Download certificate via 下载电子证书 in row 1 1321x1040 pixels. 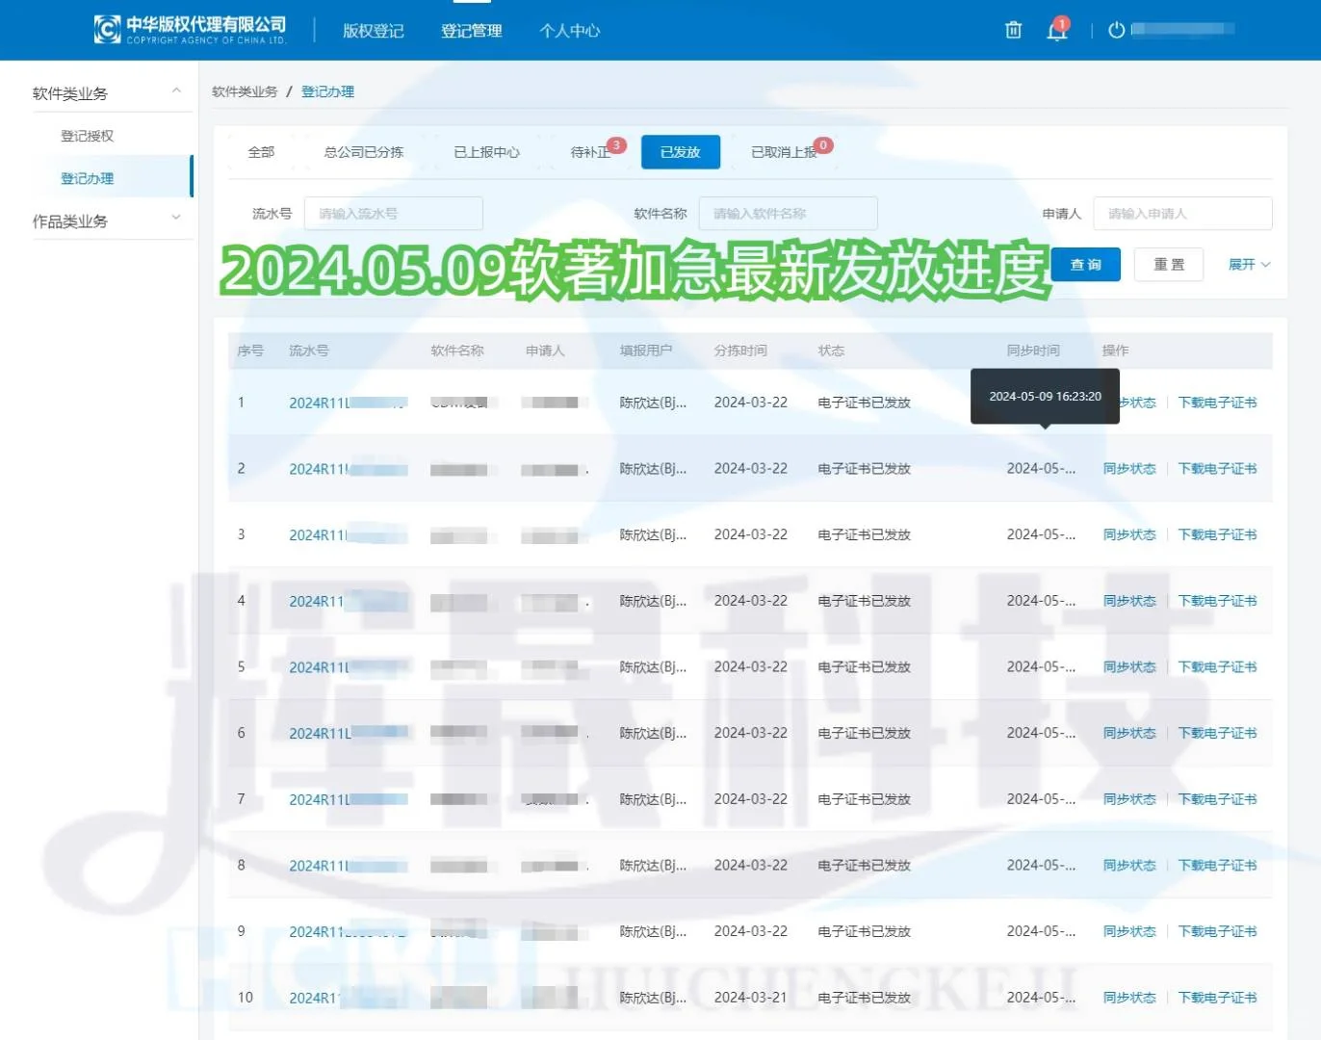click(x=1218, y=403)
